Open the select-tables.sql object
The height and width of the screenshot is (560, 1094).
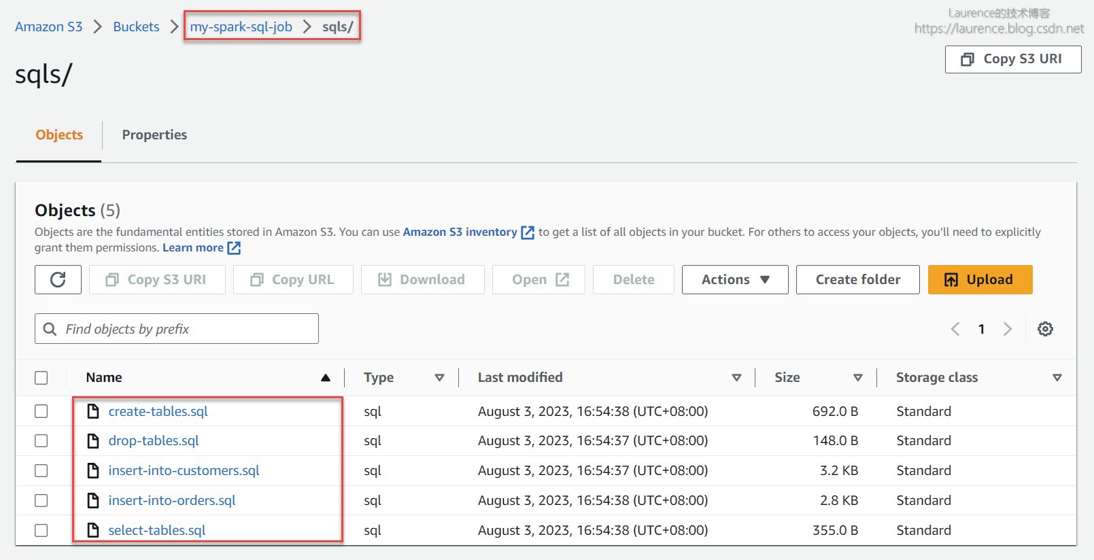coord(157,530)
